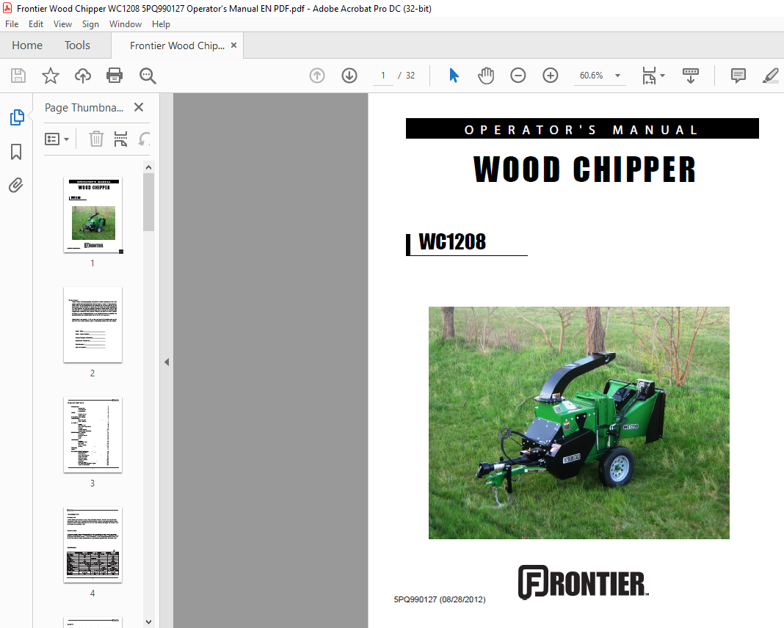
Task: Click the print pages icon in thumbnails
Action: coord(120,139)
